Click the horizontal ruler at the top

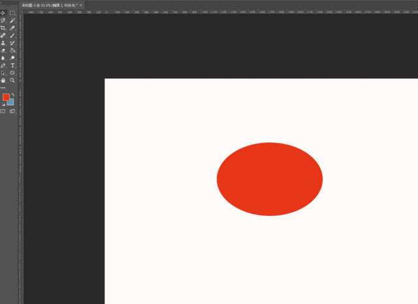coord(221,12)
